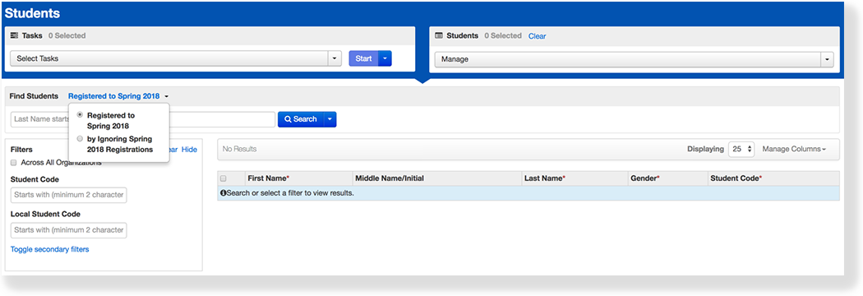Click the Students panel table icon
The image size is (863, 296).
439,35
